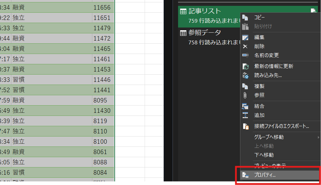321x185 pixels.
Task: Click the paperclip Reference icon
Action: (245, 95)
